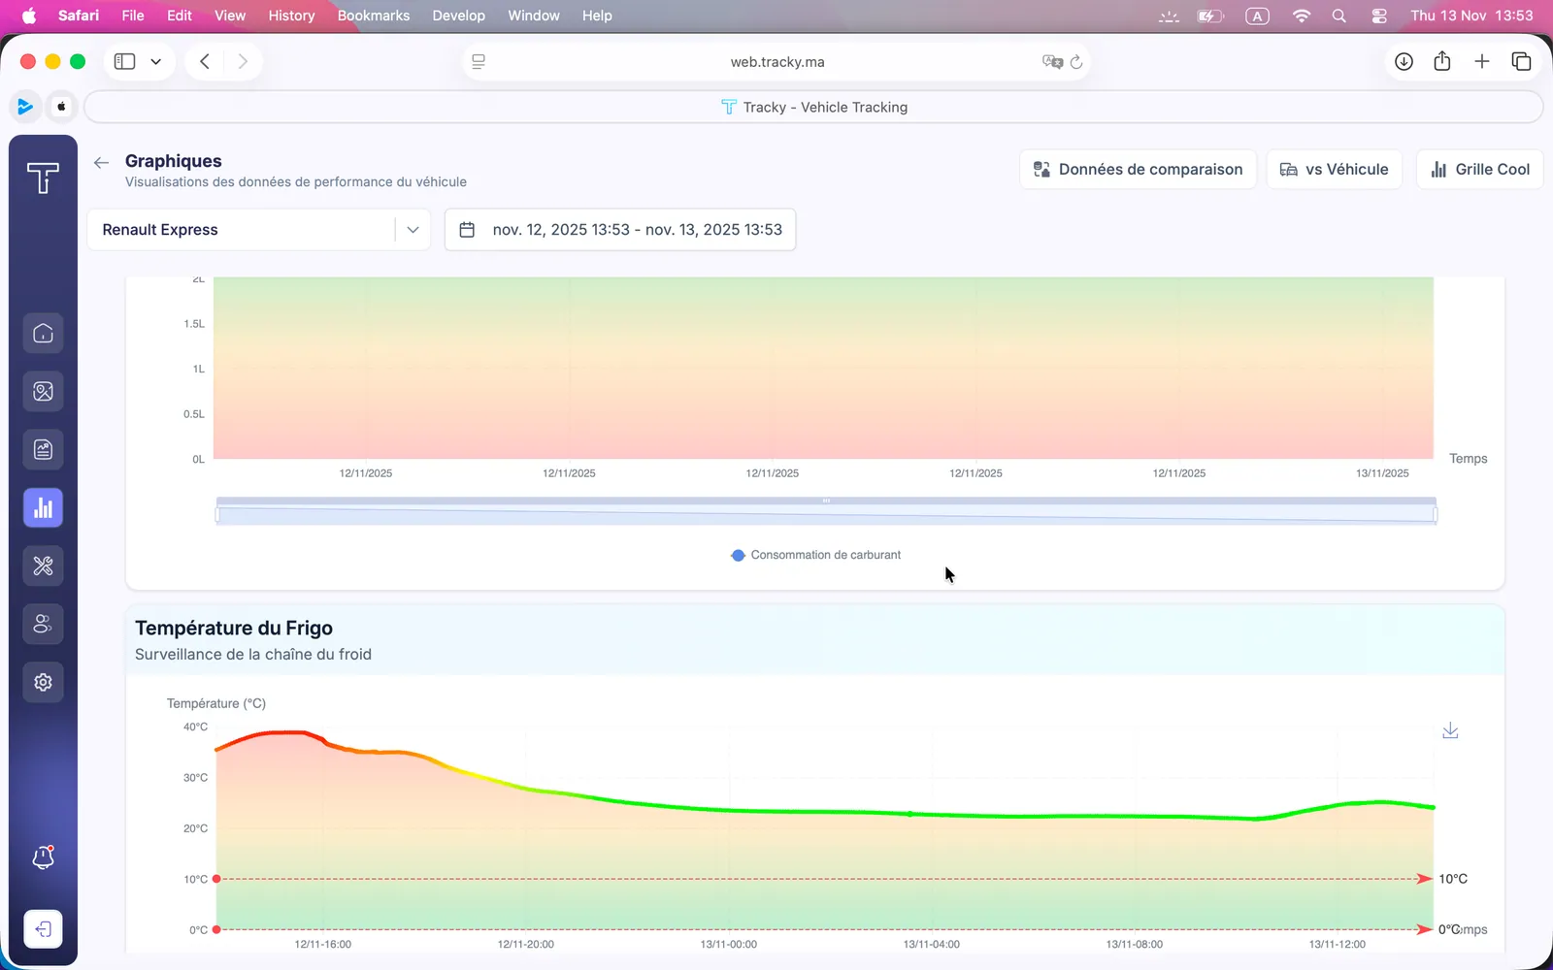Open the home dashboard sidebar icon

coord(43,334)
